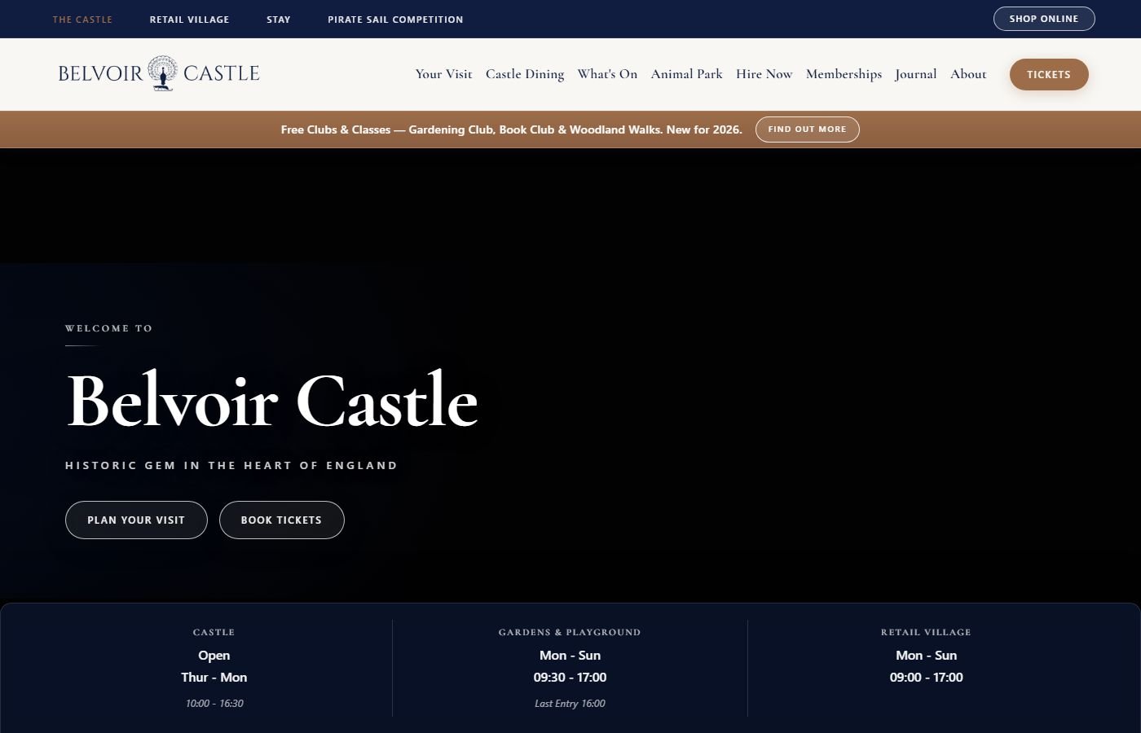Click 'Last Entry 16:00' note
The image size is (1141, 733).
coord(570,704)
